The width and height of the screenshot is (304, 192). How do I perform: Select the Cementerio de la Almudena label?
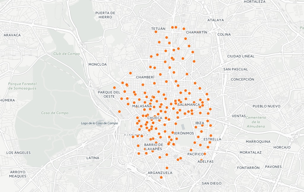click(255, 122)
